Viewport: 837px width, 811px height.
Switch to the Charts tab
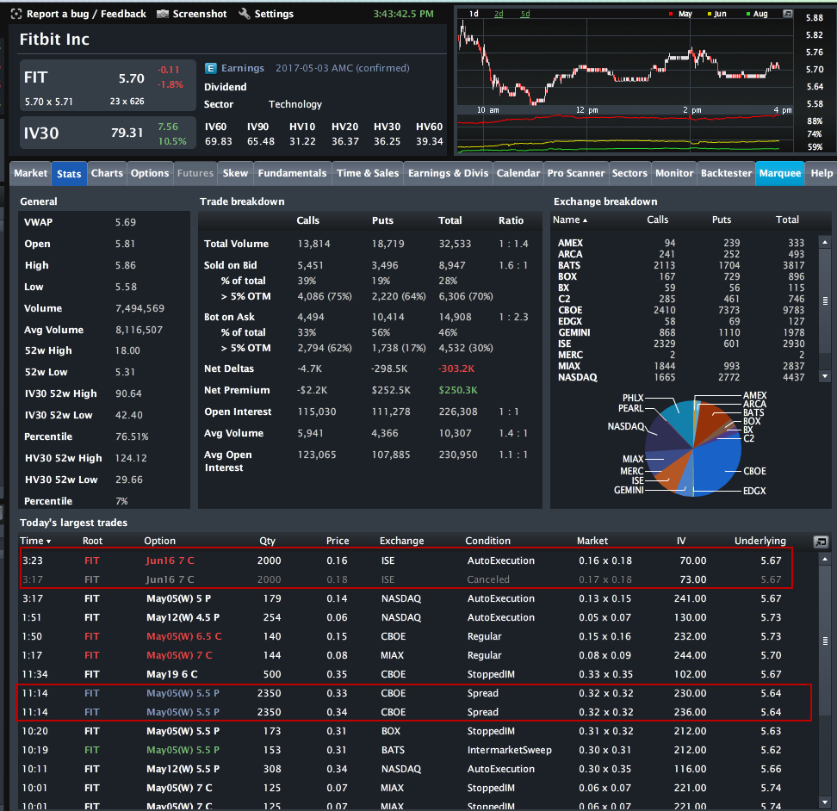click(107, 173)
